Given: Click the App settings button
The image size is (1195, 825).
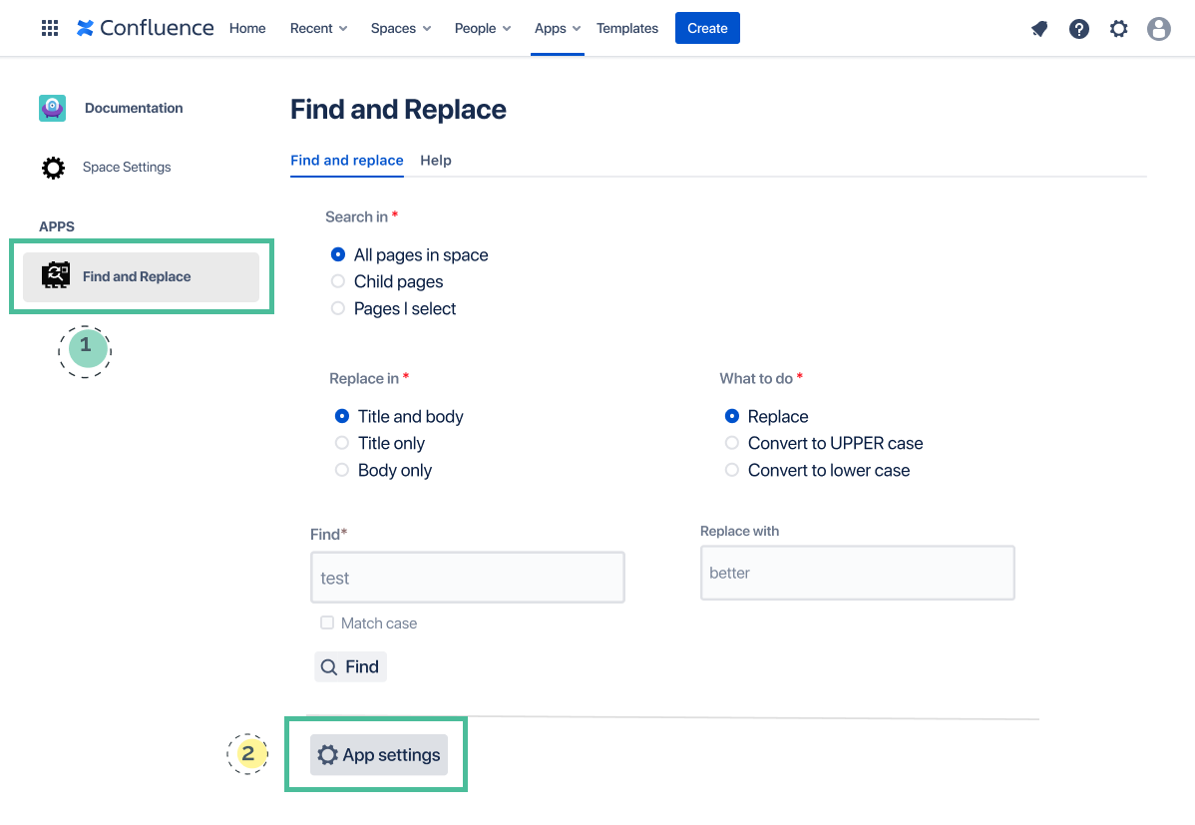Looking at the screenshot, I should point(379,755).
